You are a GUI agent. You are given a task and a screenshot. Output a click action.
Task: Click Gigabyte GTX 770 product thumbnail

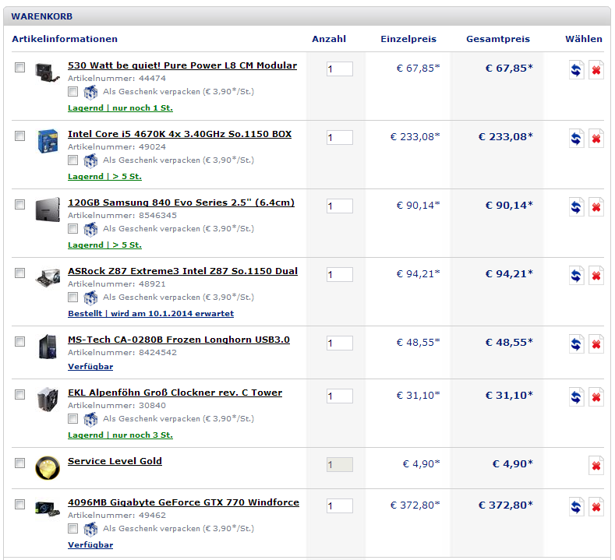point(48,509)
